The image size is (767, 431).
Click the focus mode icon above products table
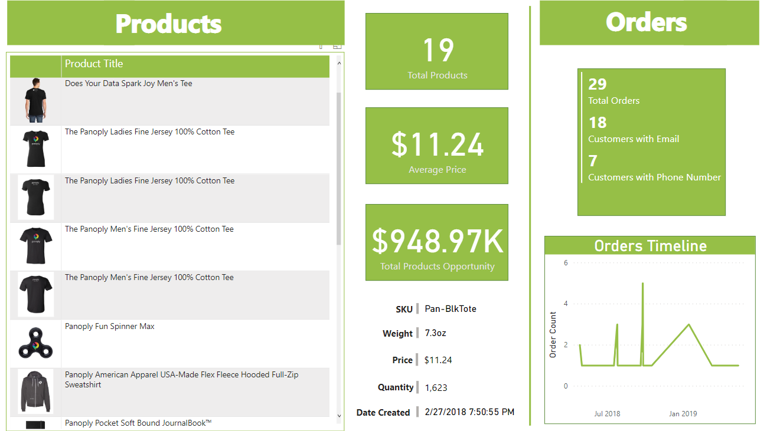pyautogui.click(x=337, y=47)
